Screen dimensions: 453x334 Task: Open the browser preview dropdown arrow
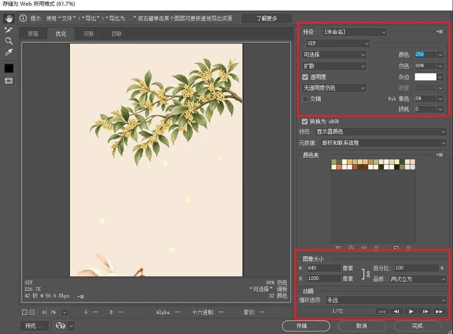point(71,326)
